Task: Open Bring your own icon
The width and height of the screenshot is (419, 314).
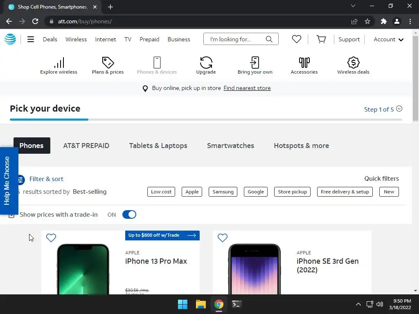Action: coord(255,63)
